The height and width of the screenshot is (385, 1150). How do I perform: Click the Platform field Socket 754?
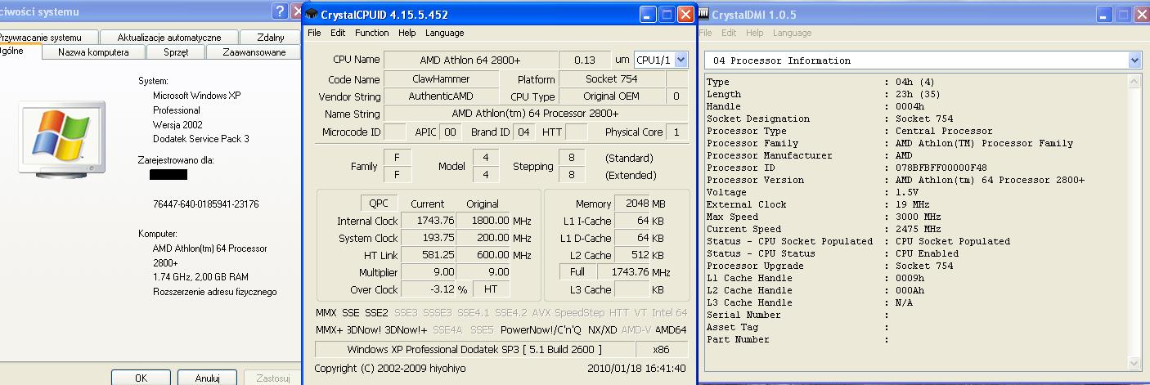pyautogui.click(x=611, y=79)
